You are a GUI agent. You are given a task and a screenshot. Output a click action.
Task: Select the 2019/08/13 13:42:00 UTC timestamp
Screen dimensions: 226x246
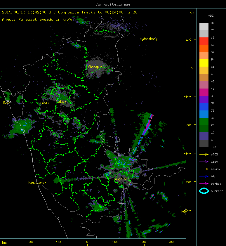[x=29, y=12]
